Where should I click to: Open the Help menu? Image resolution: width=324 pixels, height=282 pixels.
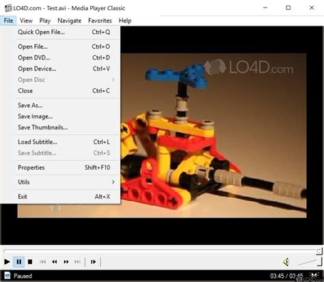[125, 21]
